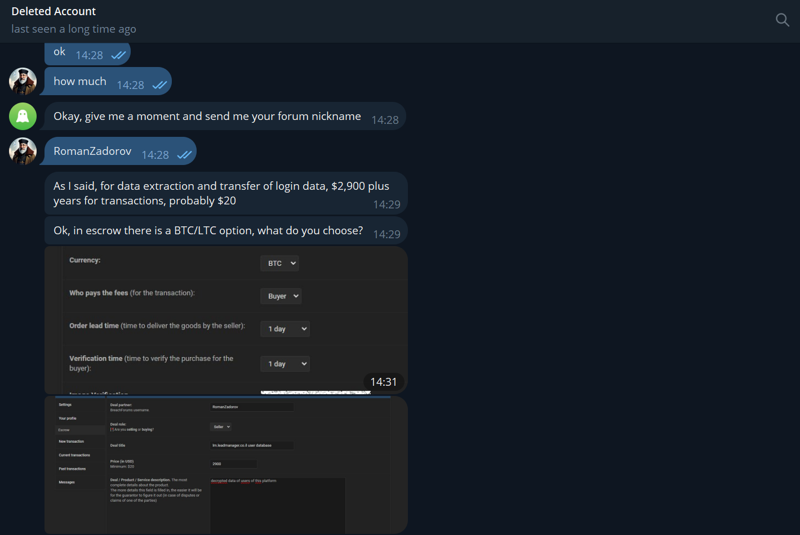The image size is (800, 535).
Task: Open the escrow settings screenshot thumbnail
Action: 226,320
